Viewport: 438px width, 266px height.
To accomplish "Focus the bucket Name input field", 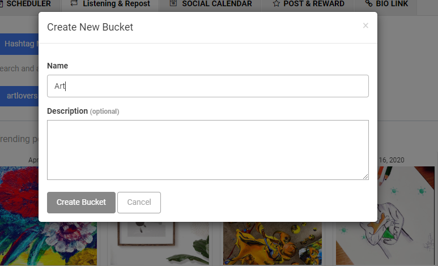I will point(208,86).
